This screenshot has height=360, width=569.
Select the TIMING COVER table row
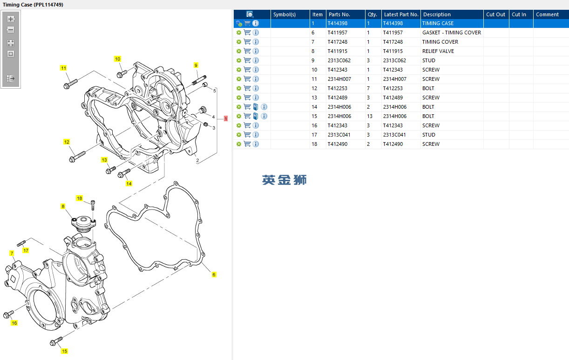[440, 42]
